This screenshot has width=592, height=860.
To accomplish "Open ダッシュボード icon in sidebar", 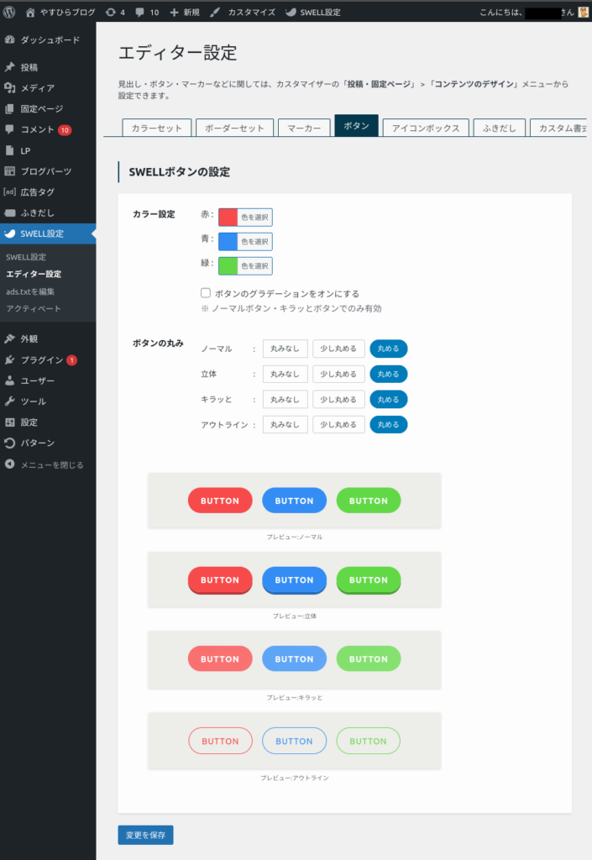I will (x=10, y=39).
